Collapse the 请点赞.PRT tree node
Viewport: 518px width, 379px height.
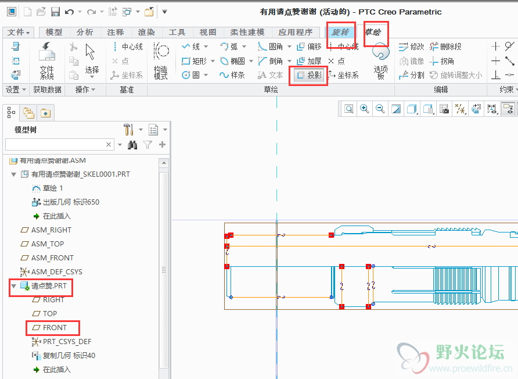point(13,286)
